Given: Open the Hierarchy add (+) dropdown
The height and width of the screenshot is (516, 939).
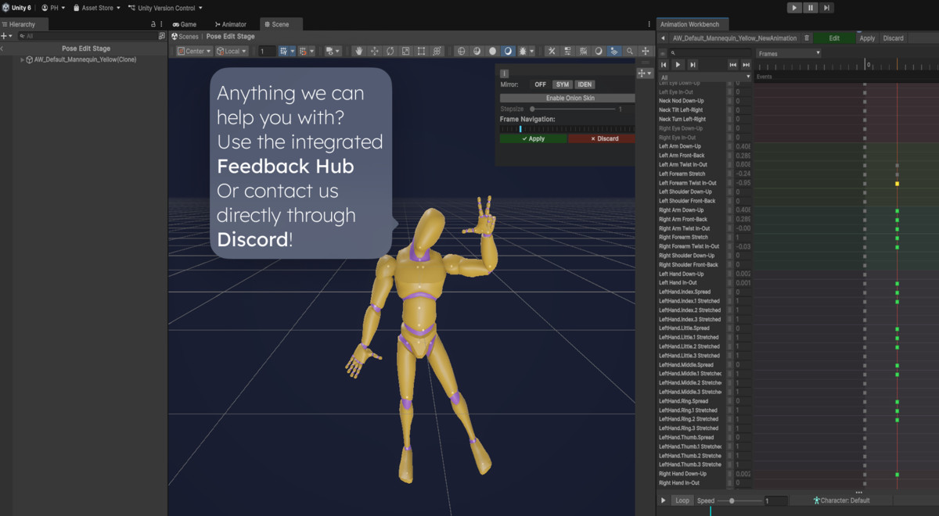Looking at the screenshot, I should [x=7, y=36].
